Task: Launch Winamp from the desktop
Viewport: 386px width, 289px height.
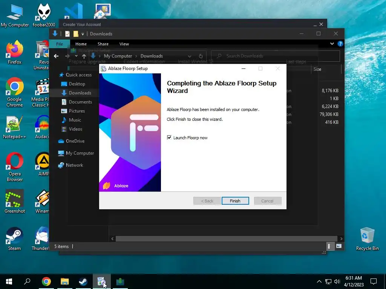Action: tap(42, 202)
